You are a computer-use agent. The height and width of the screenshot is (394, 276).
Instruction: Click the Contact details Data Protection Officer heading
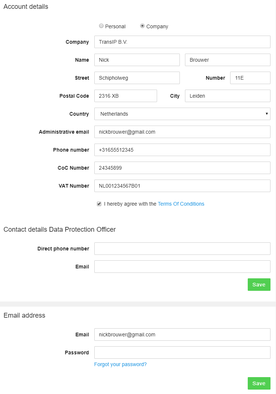59,229
